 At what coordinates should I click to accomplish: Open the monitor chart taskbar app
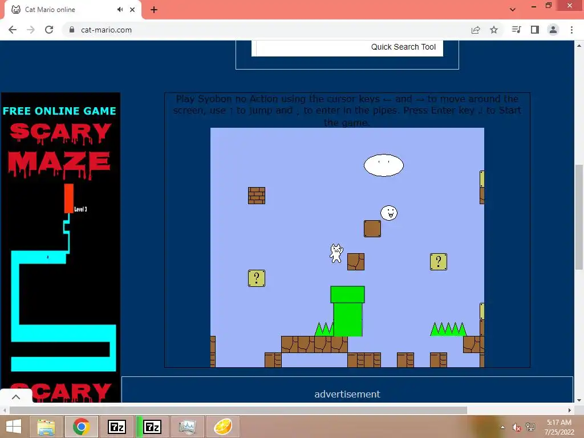click(187, 427)
